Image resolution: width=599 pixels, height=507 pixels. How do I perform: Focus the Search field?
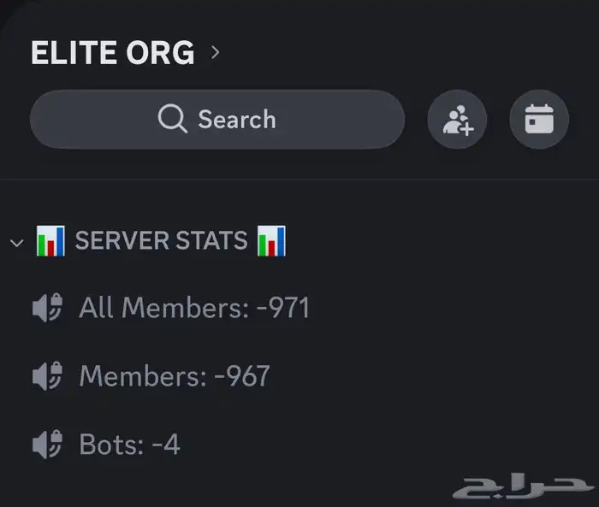coord(217,120)
